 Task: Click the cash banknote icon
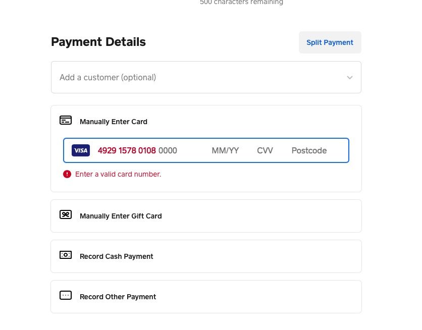point(66,255)
